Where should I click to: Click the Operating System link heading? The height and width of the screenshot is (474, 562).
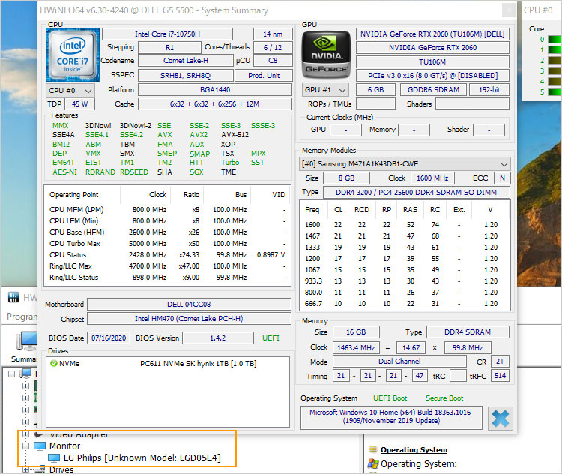coord(414,449)
